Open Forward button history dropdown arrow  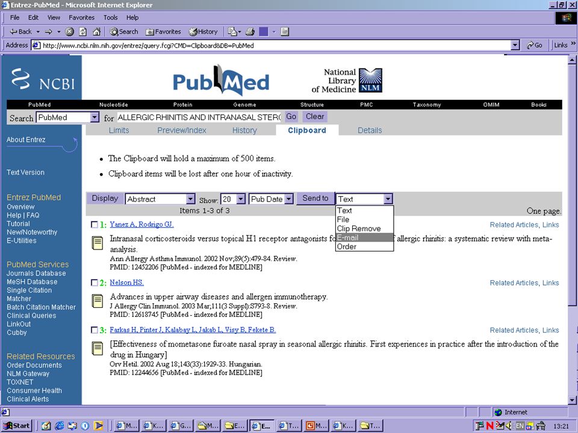[58, 32]
